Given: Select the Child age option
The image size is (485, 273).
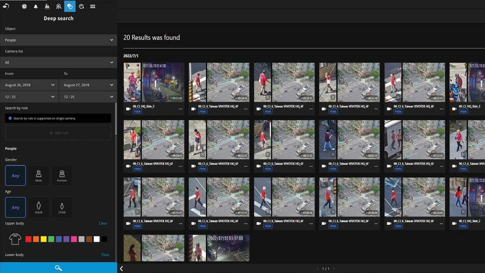Looking at the screenshot, I should pos(62,207).
